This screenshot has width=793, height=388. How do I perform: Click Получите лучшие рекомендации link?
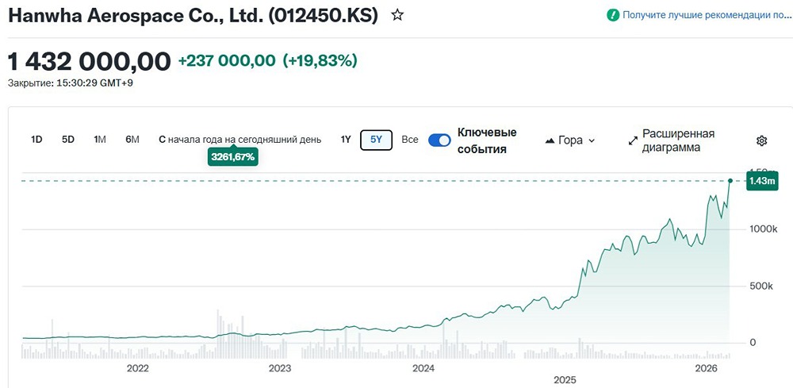(702, 15)
